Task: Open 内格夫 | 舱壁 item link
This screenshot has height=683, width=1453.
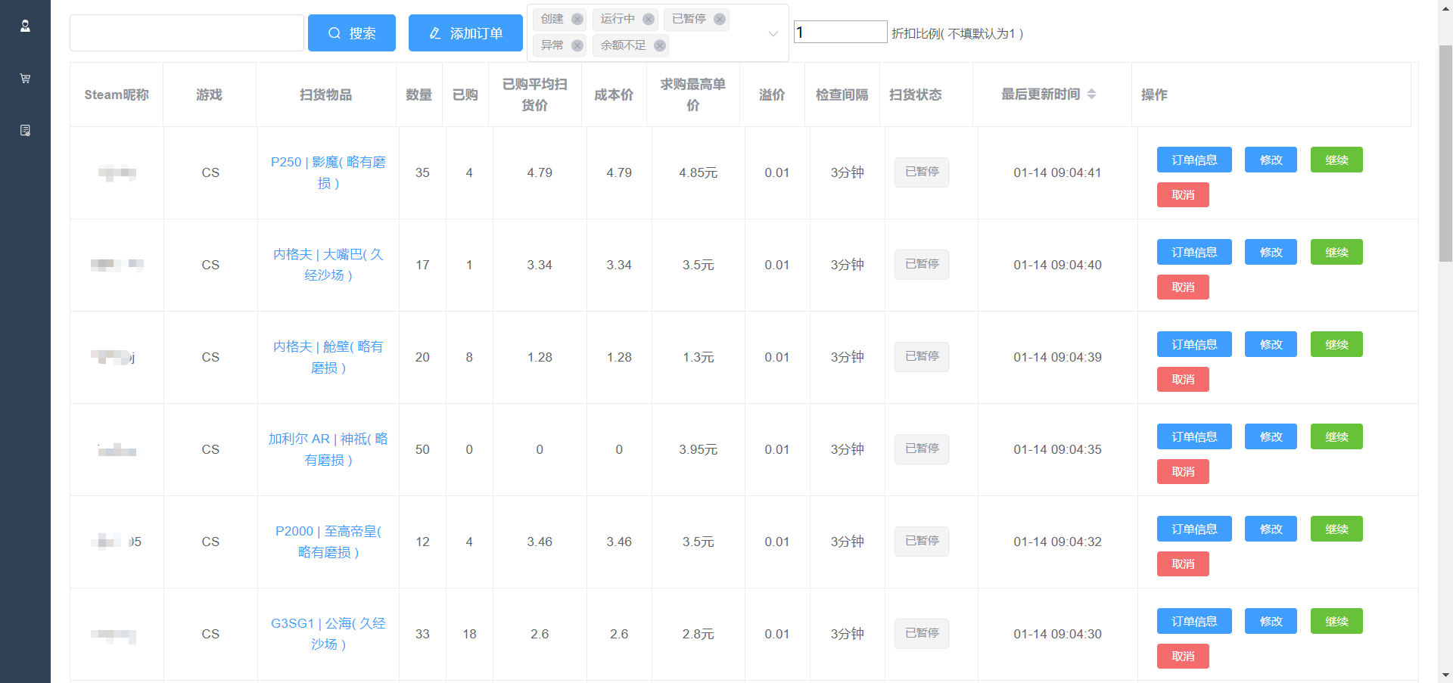Action: coord(328,357)
